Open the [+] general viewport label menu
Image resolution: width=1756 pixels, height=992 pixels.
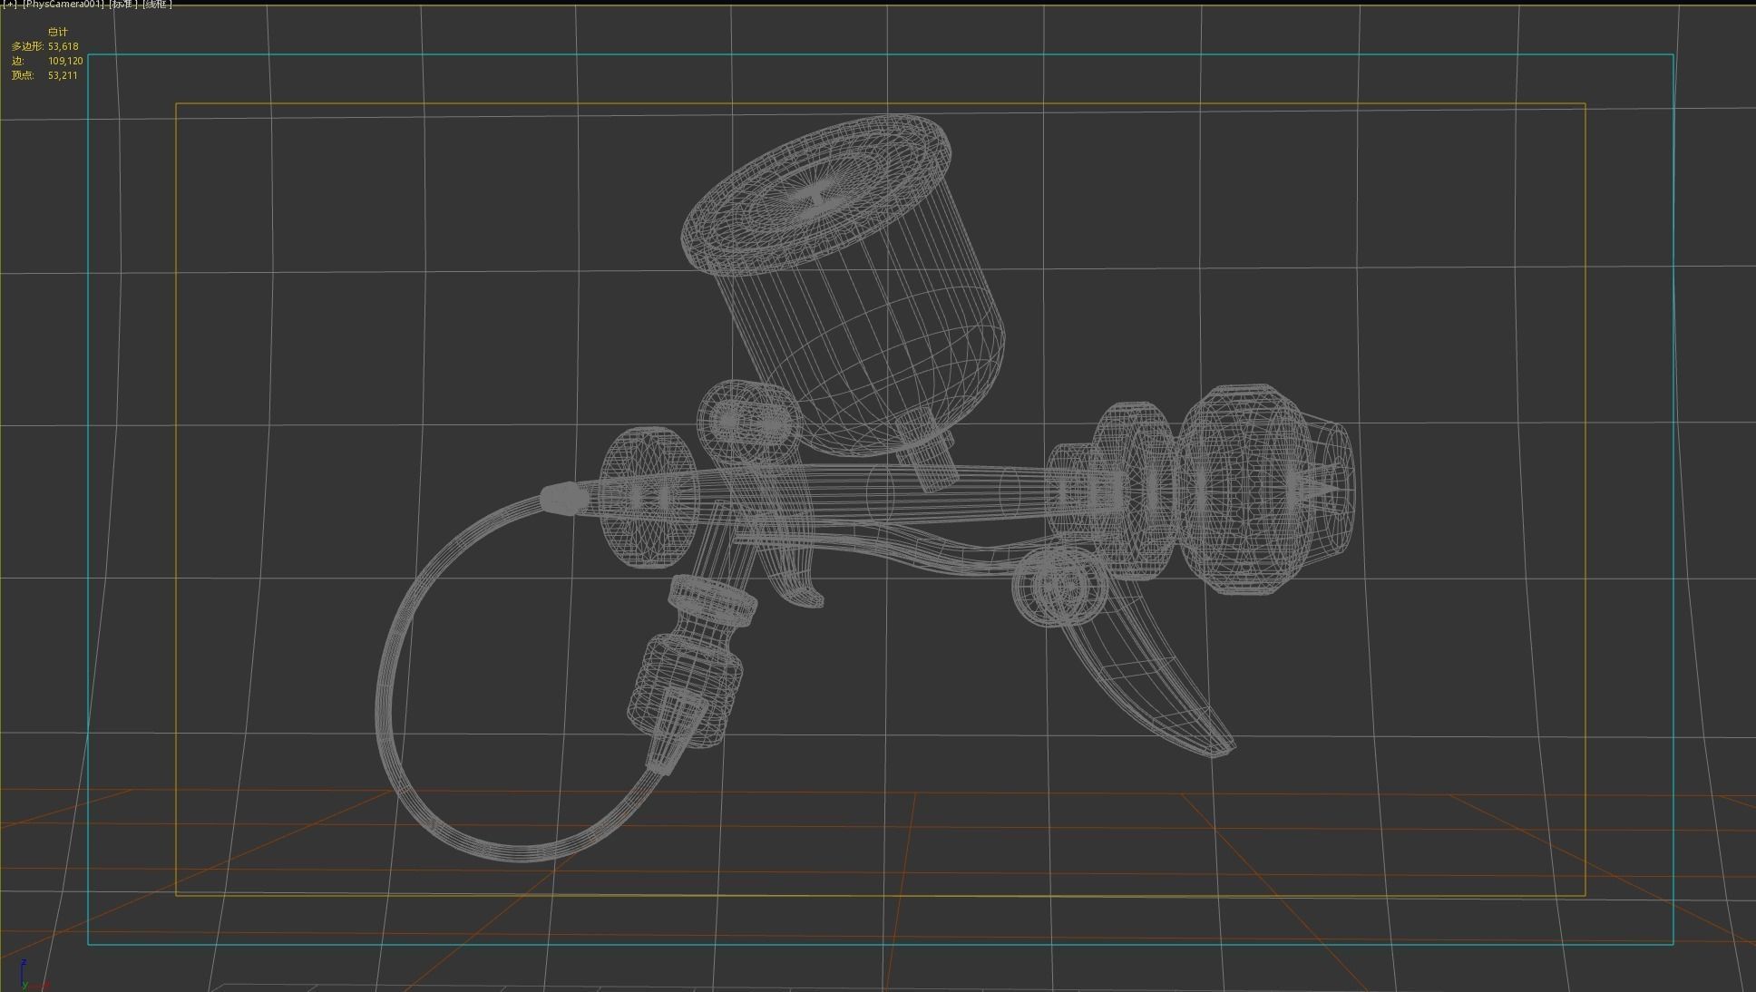pyautogui.click(x=10, y=5)
